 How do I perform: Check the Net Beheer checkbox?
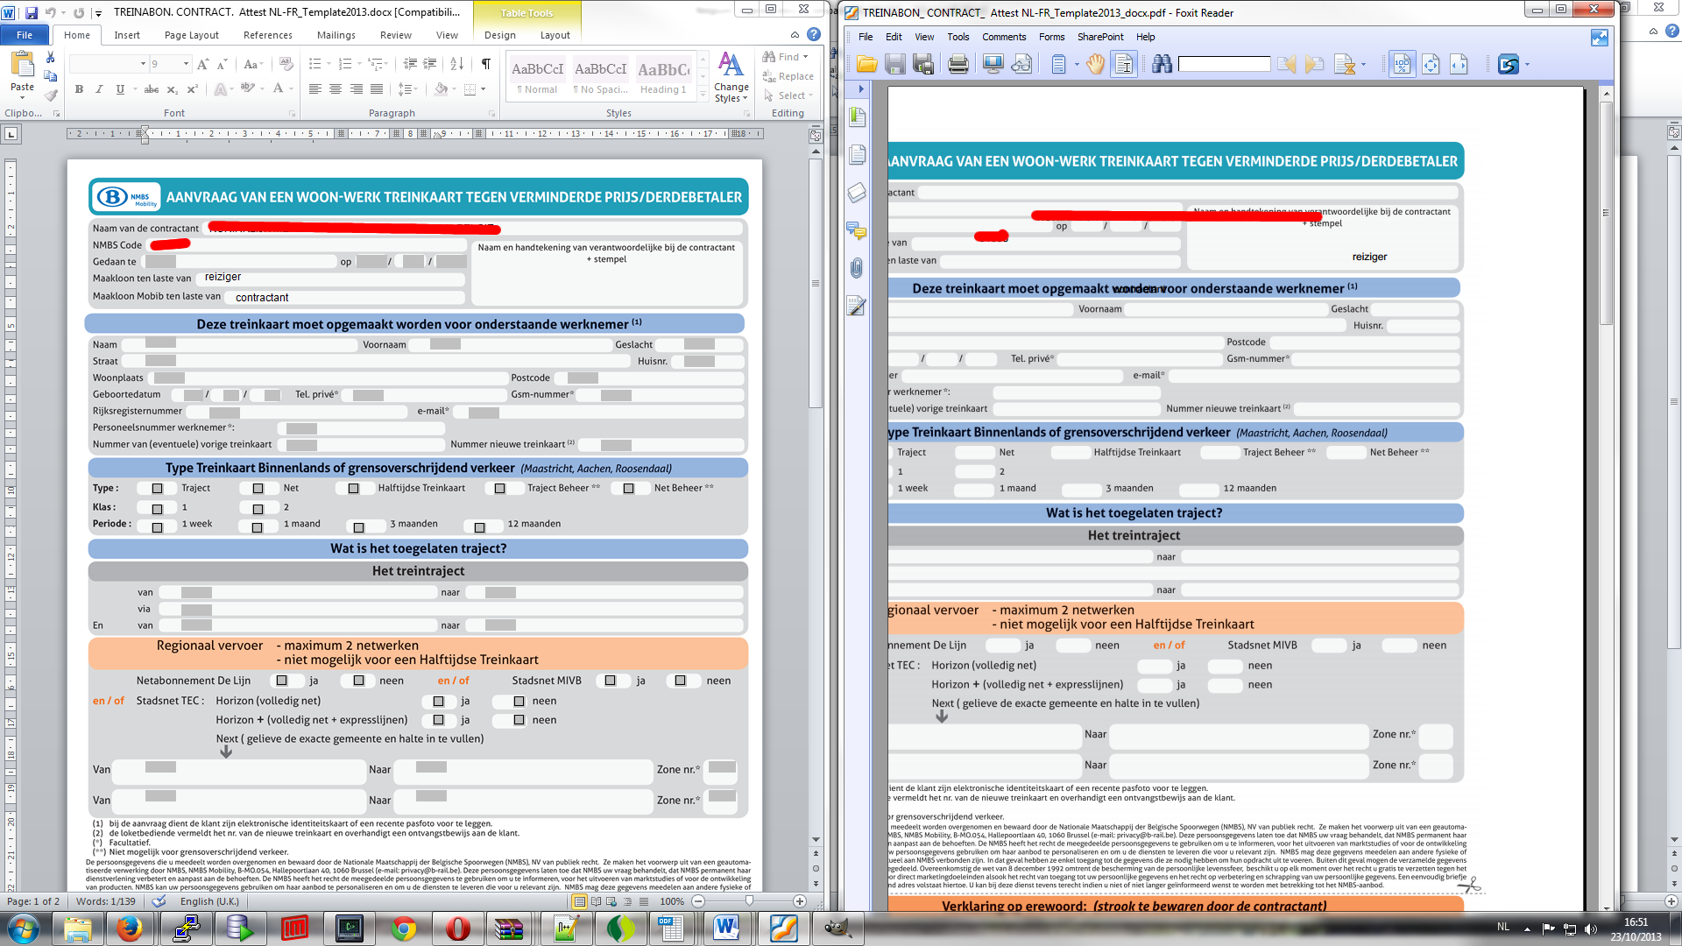629,489
